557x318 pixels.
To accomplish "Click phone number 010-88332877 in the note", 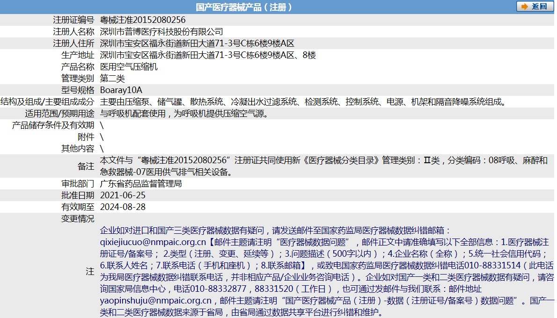I will [x=218, y=289].
